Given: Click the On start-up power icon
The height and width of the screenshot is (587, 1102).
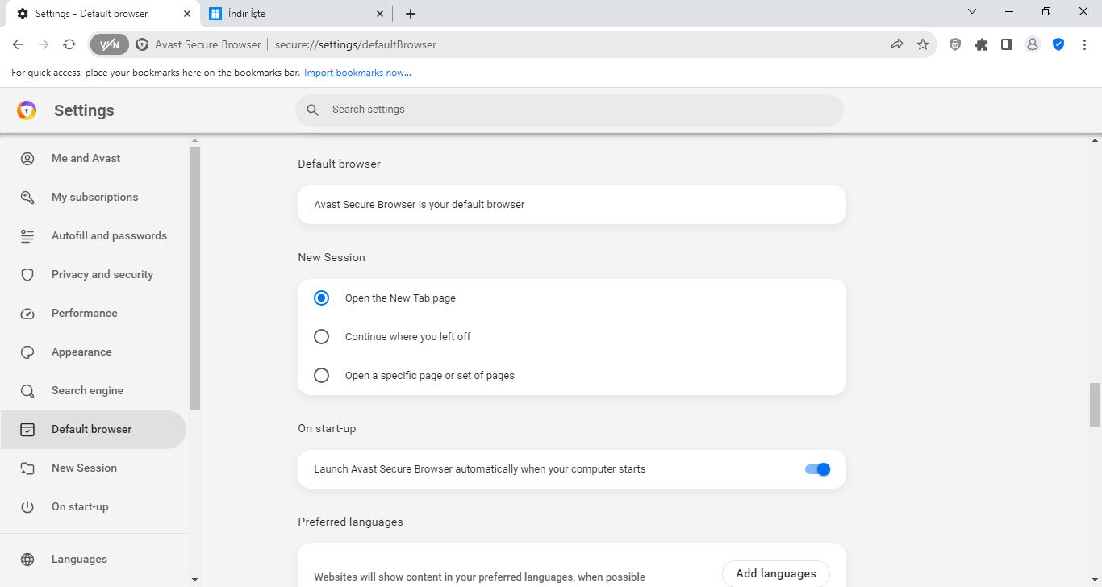Looking at the screenshot, I should (x=27, y=507).
